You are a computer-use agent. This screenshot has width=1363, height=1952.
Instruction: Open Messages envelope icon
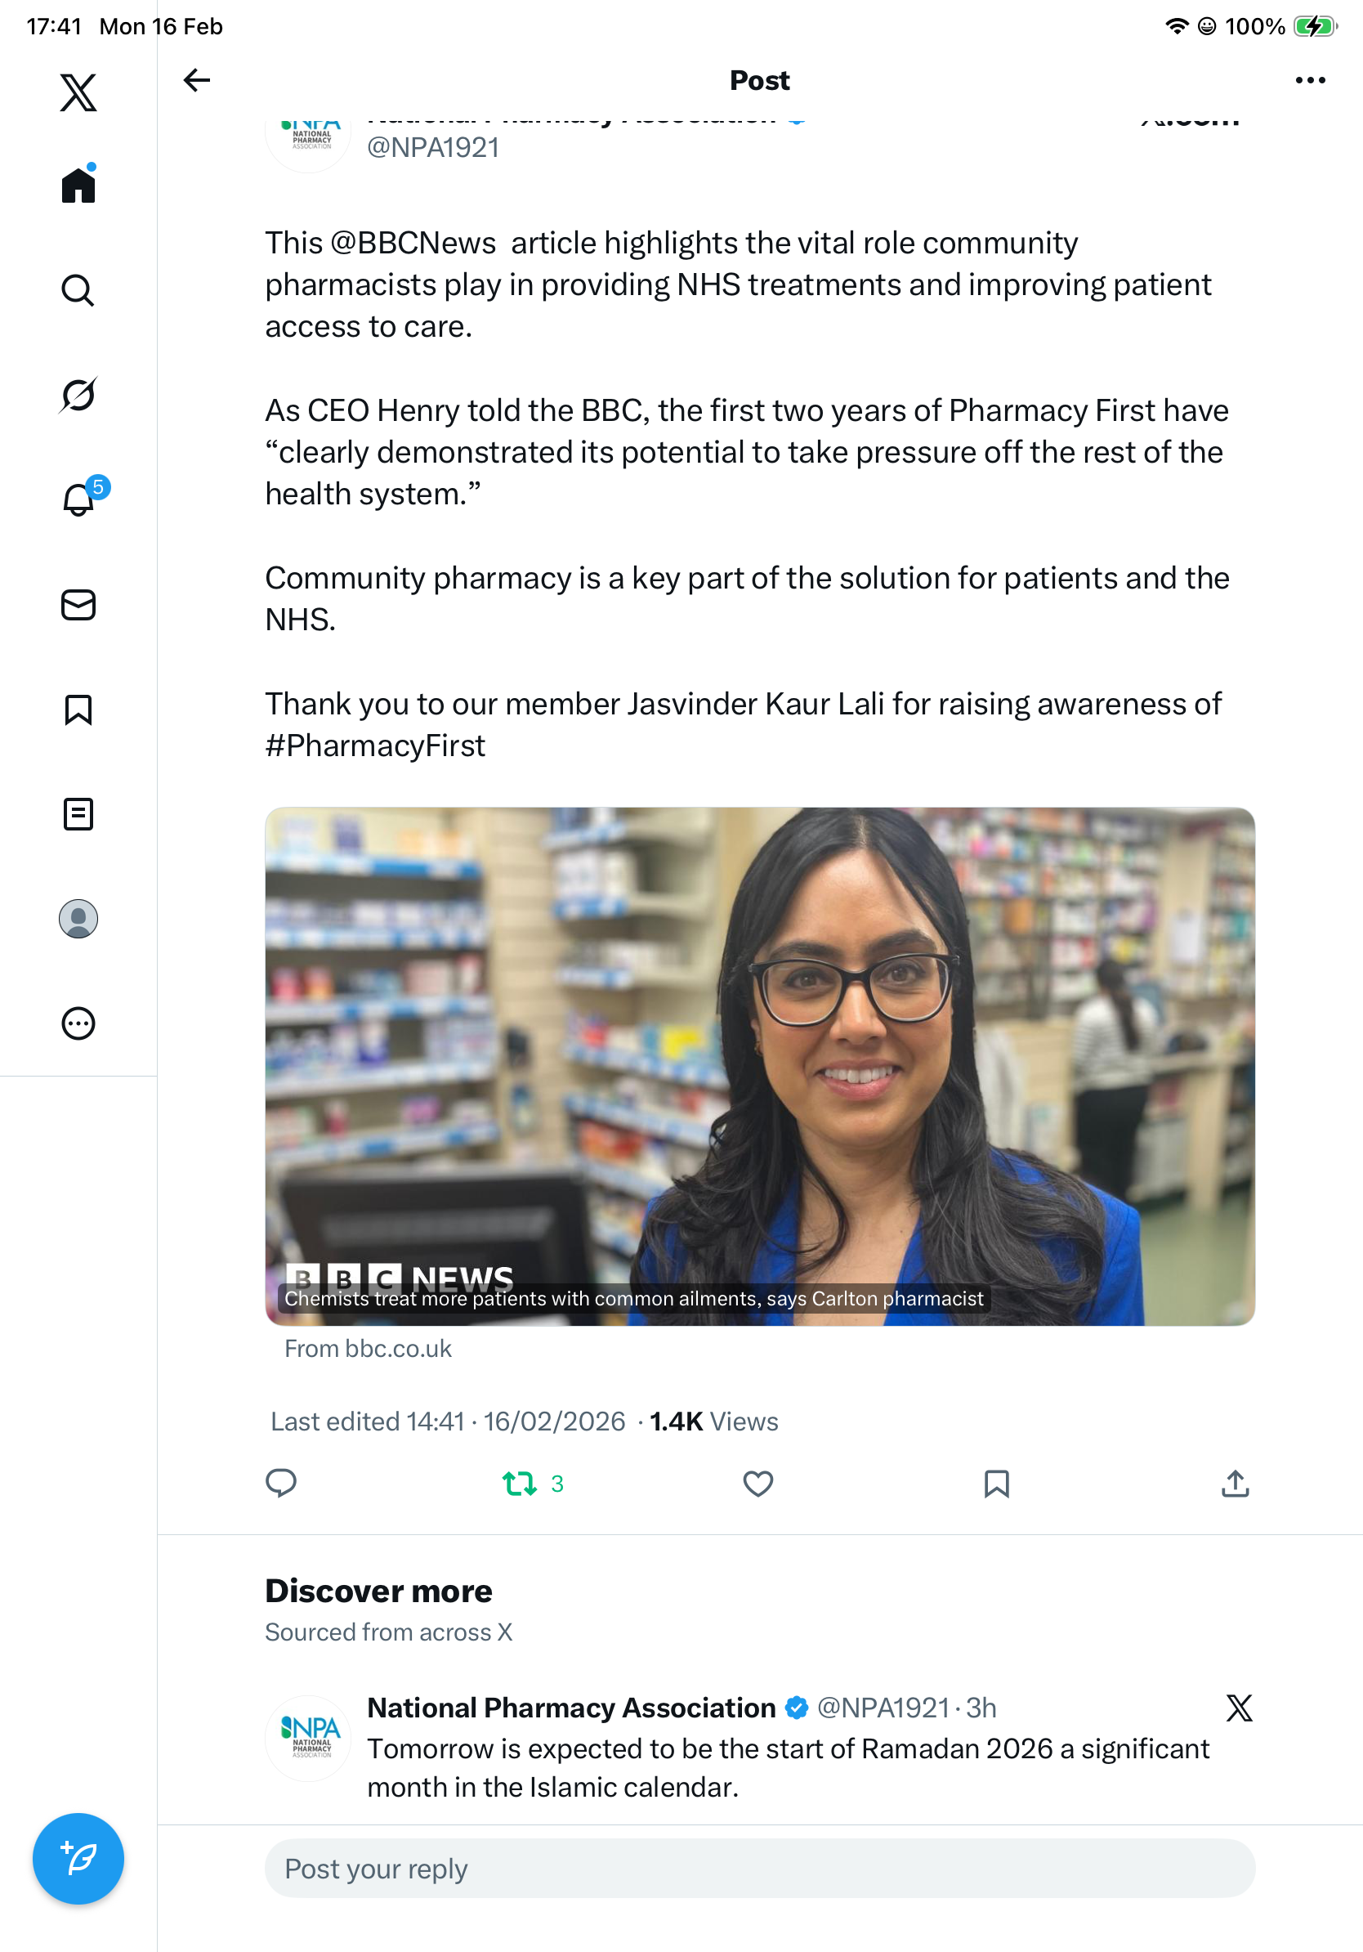pyautogui.click(x=78, y=604)
